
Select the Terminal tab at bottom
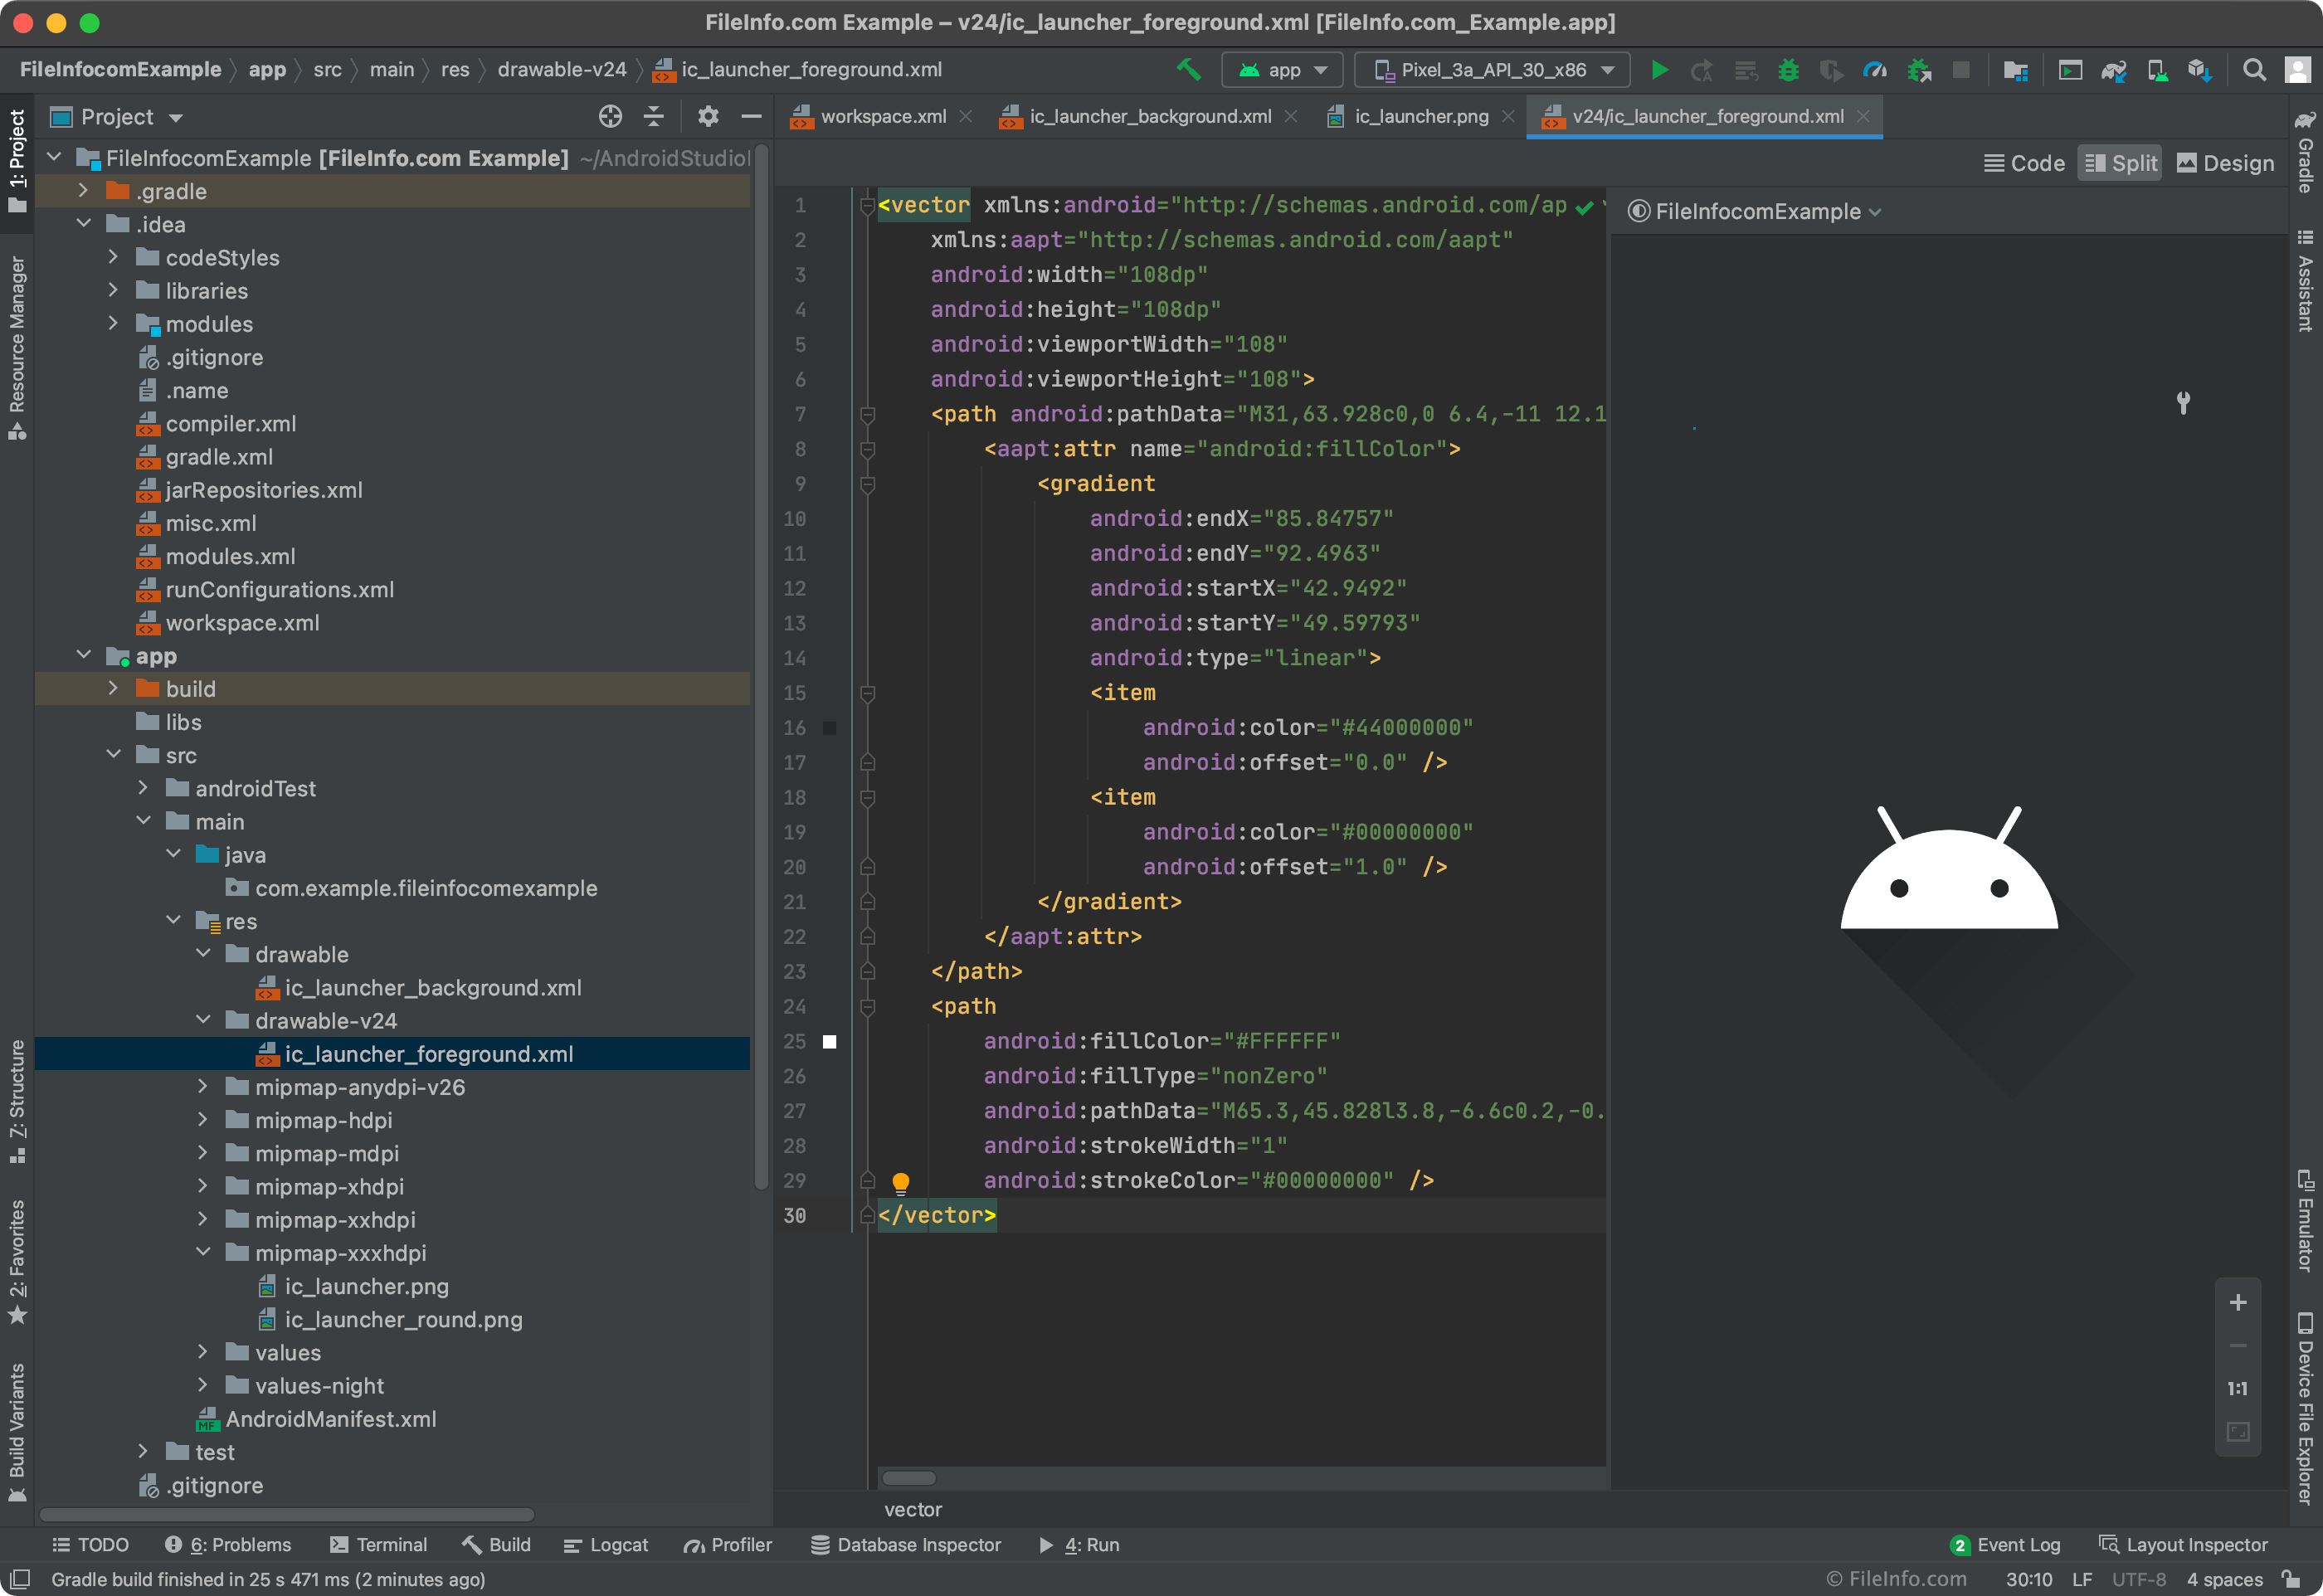(x=377, y=1545)
